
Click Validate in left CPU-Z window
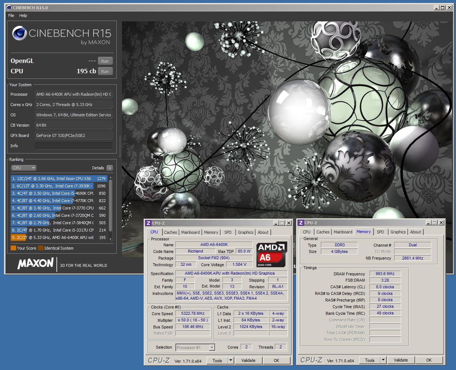point(248,360)
